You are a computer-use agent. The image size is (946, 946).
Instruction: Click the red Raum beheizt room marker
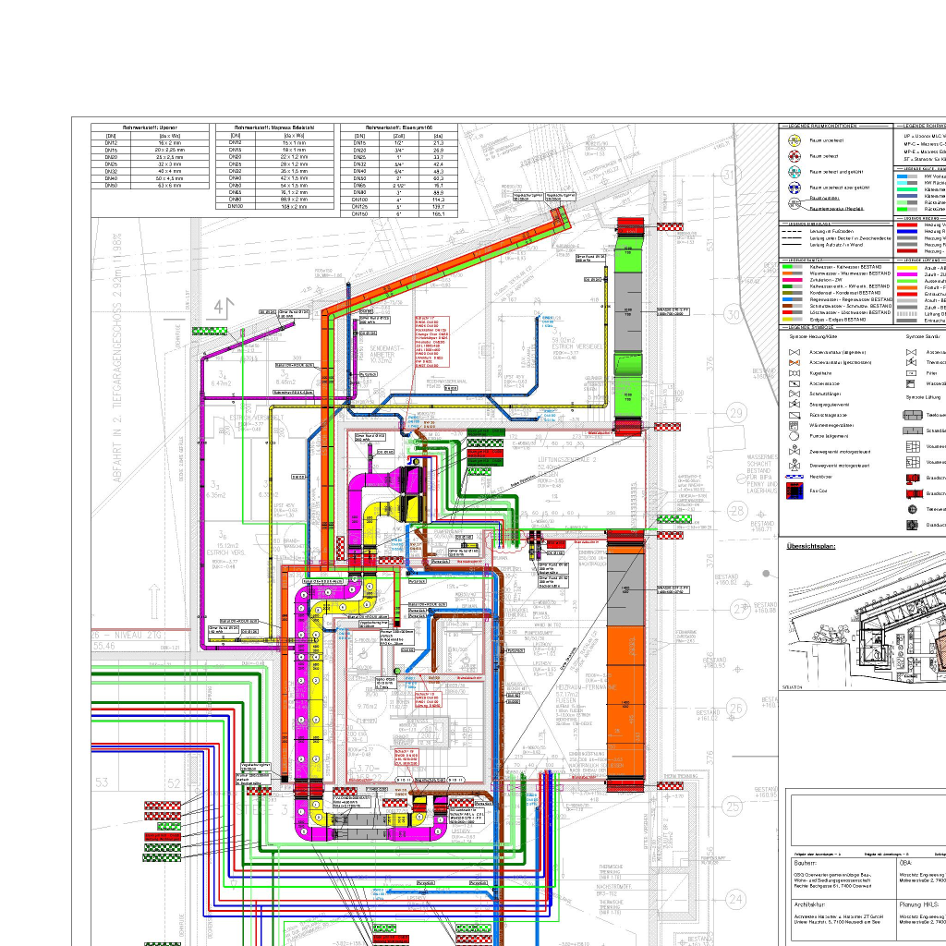(794, 155)
